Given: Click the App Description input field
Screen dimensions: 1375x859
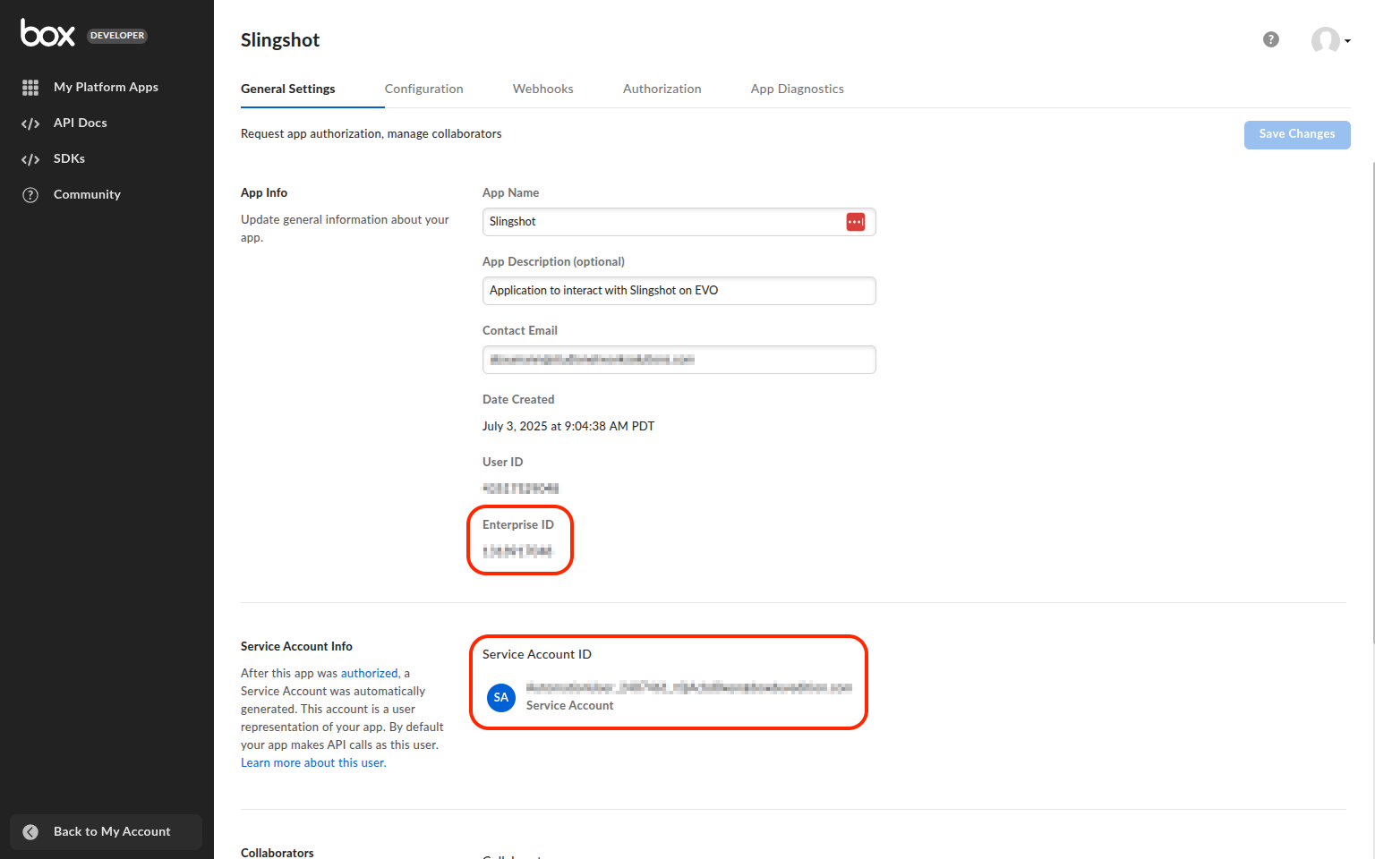Looking at the screenshot, I should pyautogui.click(x=679, y=291).
